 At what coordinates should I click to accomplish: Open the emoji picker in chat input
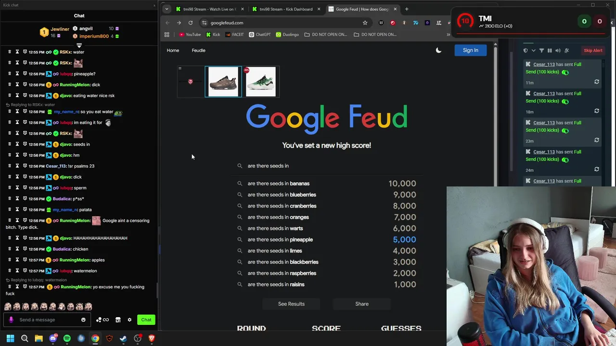tap(83, 320)
